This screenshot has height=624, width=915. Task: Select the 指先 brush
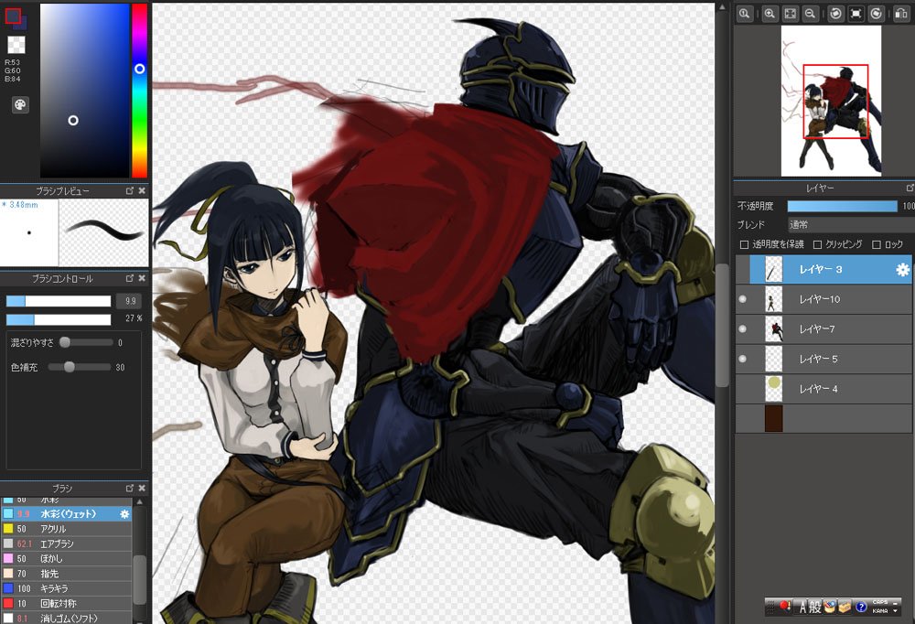coord(66,574)
